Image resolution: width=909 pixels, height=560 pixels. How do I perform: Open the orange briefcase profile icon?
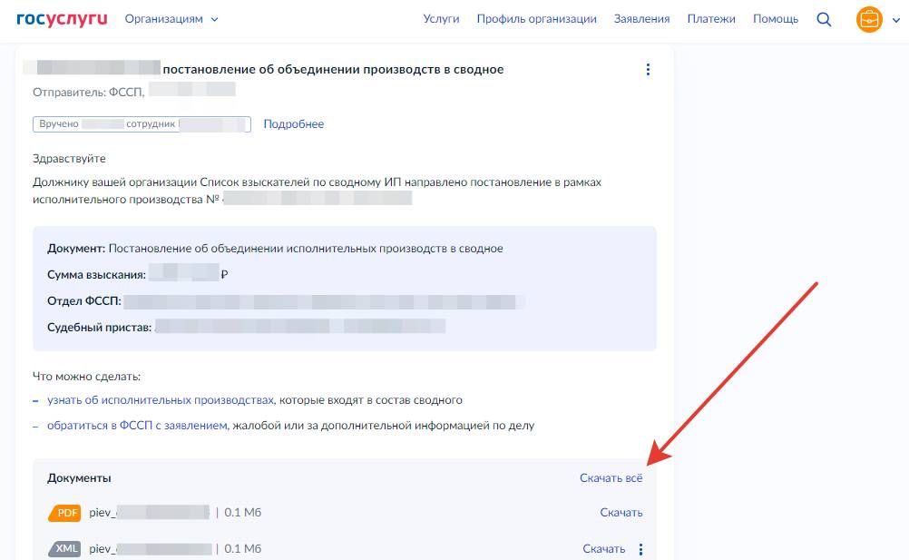pyautogui.click(x=869, y=20)
